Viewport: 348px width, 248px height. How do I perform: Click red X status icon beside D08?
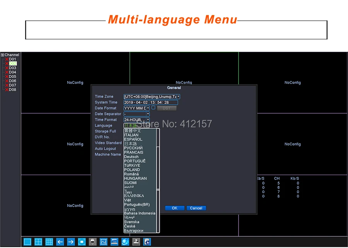click(7, 90)
